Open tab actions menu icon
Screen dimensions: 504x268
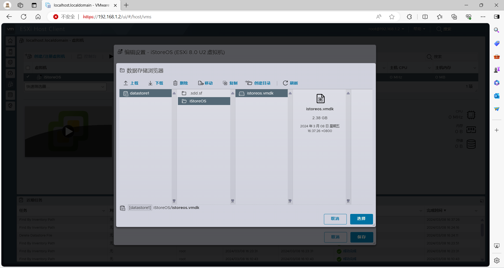(x=34, y=5)
